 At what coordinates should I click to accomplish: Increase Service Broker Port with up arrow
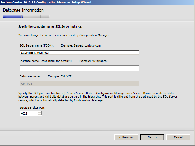40,112
